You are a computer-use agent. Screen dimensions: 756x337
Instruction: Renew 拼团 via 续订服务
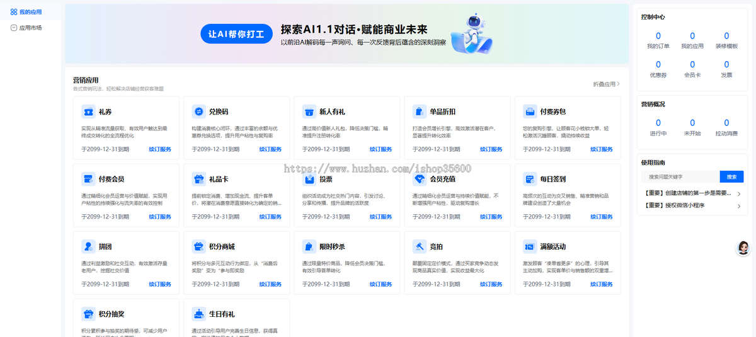pos(160,284)
